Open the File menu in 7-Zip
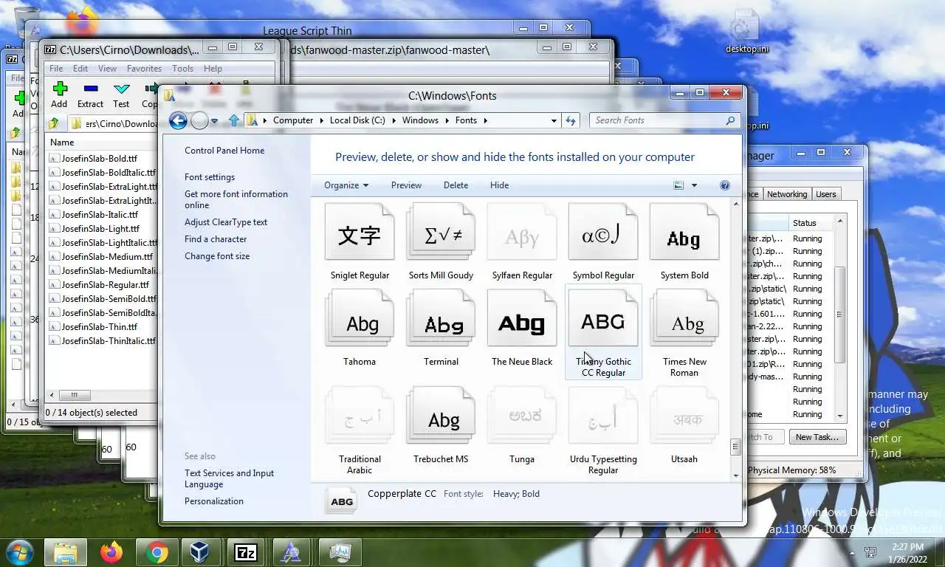This screenshot has width=945, height=567. click(56, 69)
